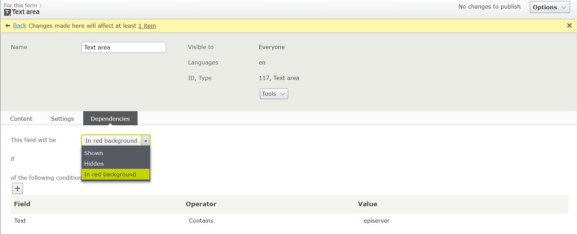577x234 pixels.
Task: Choose Hidden from the dropdown list
Action: pos(94,164)
